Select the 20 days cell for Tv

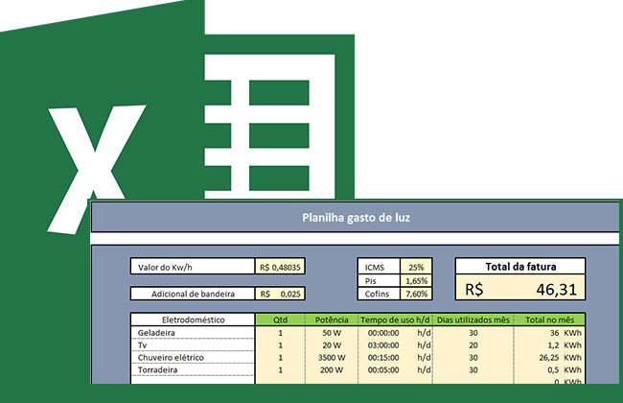click(473, 344)
